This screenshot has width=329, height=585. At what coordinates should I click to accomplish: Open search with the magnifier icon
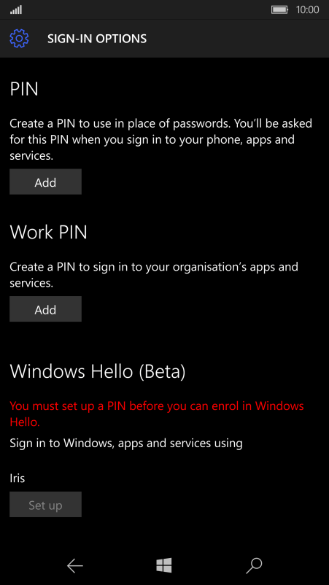[254, 566]
